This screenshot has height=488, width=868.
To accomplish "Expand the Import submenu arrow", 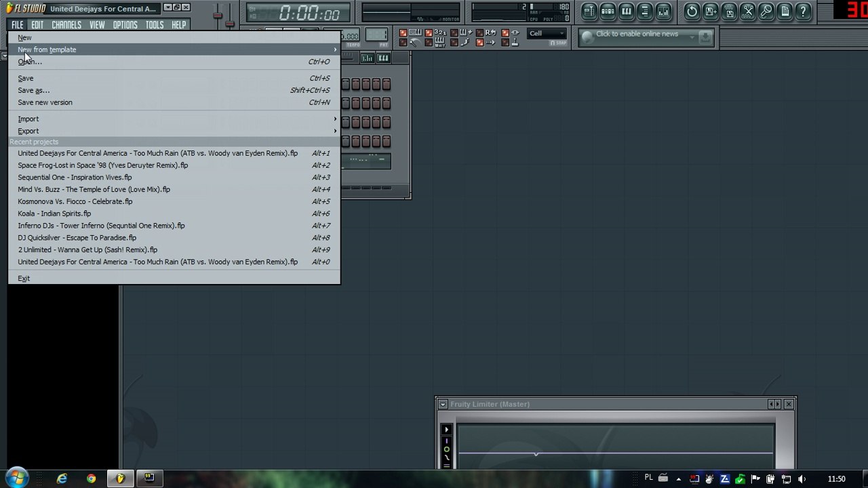I will [335, 119].
